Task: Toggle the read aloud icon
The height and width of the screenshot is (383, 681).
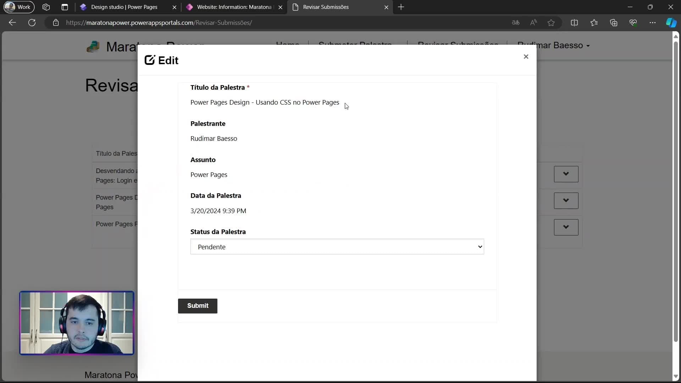Action: coord(533,23)
